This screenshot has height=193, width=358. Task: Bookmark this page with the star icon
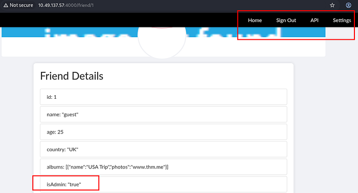point(332,5)
